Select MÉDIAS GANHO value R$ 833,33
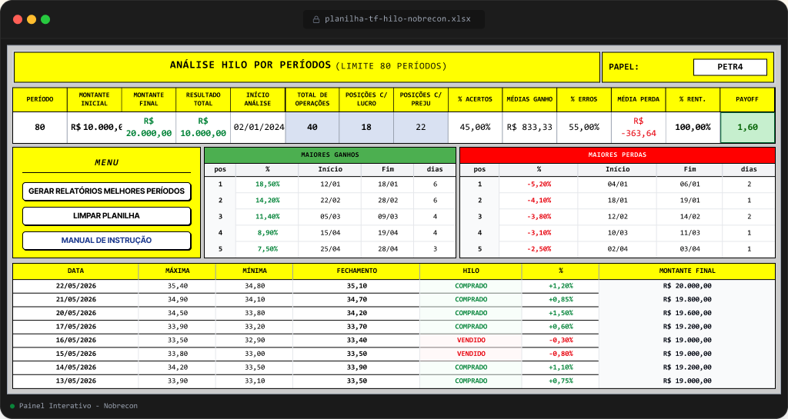788x419 pixels. [x=529, y=128]
